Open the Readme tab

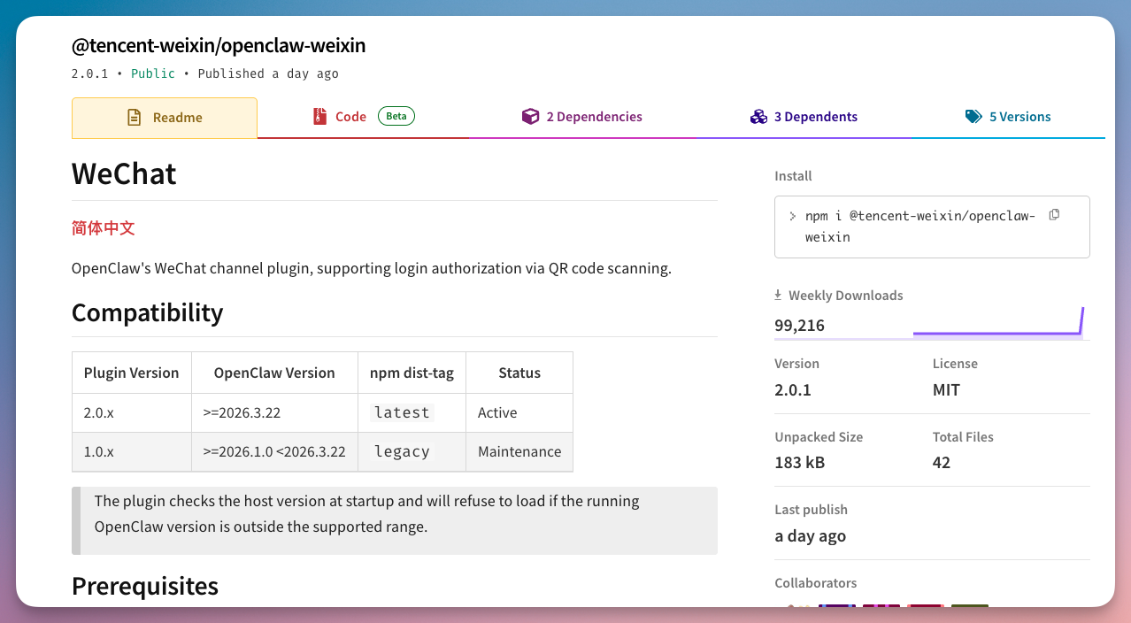coord(165,118)
